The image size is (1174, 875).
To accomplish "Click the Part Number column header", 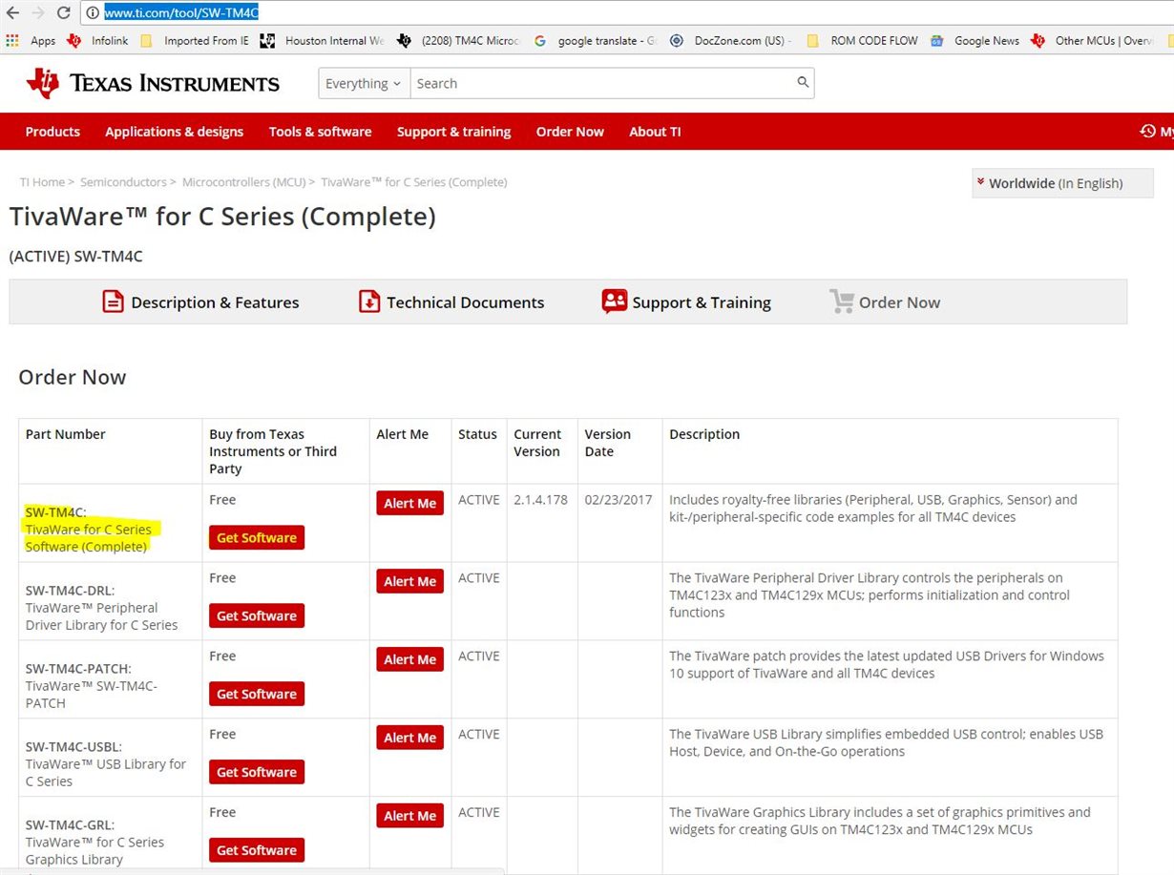I will [x=66, y=434].
